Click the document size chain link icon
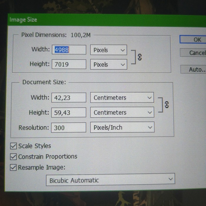The width and height of the screenshot is (206, 206). pyautogui.click(x=167, y=105)
